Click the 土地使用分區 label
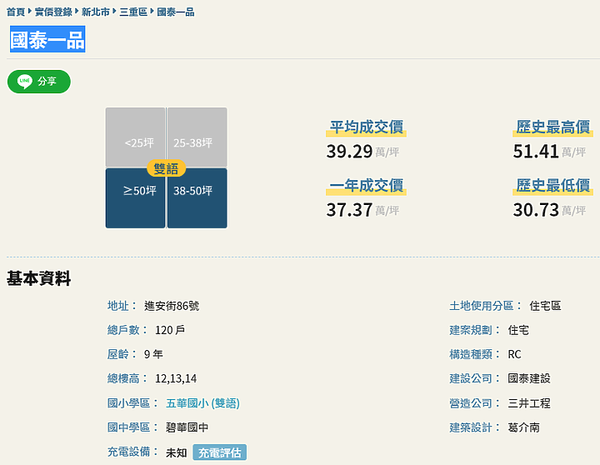Image resolution: width=600 pixels, height=465 pixels. click(486, 306)
